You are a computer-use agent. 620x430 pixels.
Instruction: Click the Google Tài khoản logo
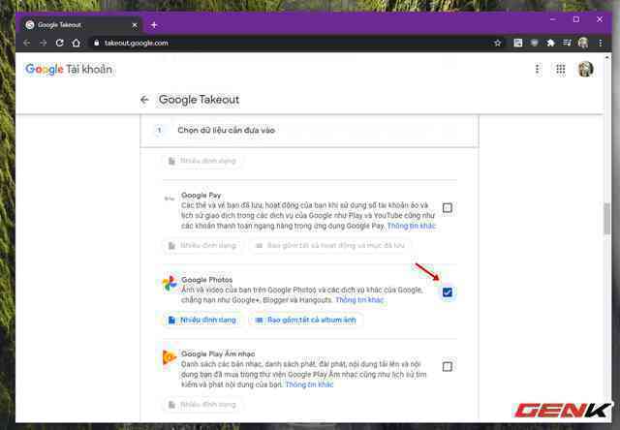(69, 69)
